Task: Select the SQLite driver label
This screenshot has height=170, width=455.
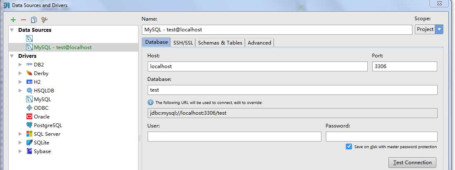Action: 41,142
